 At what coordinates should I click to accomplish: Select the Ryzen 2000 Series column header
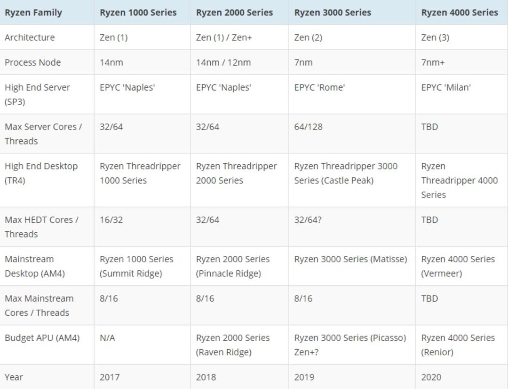239,13
